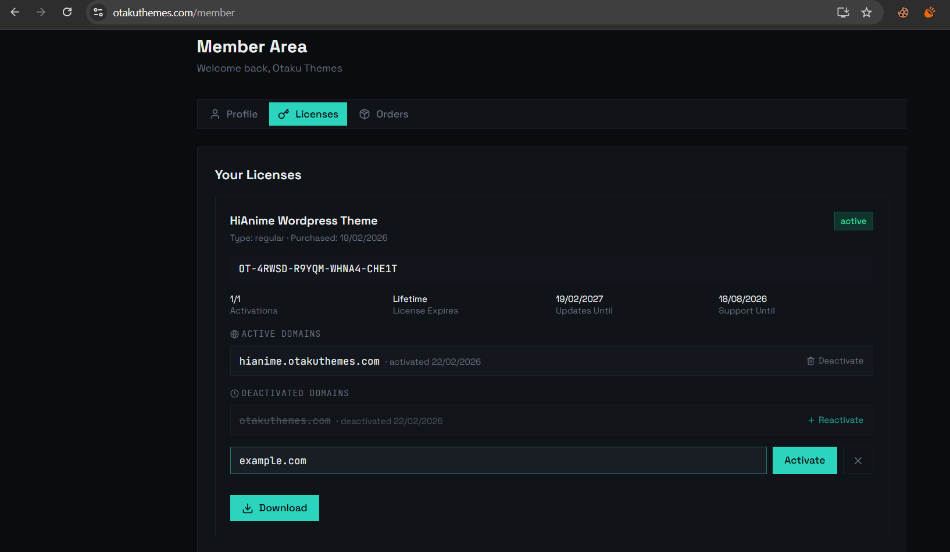Viewport: 950px width, 552px height.
Task: Click the plus icon beside Reactivate
Action: tap(810, 420)
